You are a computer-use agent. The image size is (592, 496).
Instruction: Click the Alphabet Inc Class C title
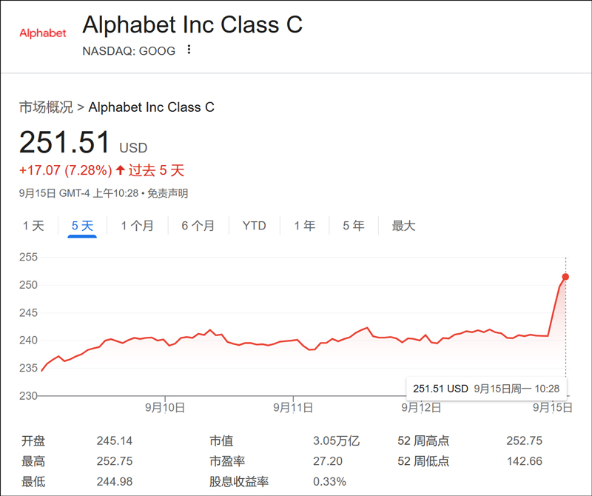click(x=192, y=24)
